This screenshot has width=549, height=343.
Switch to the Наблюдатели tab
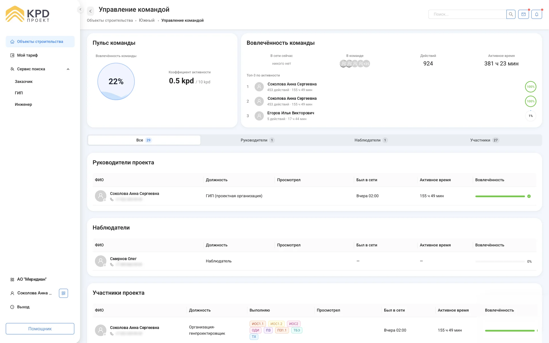click(371, 140)
